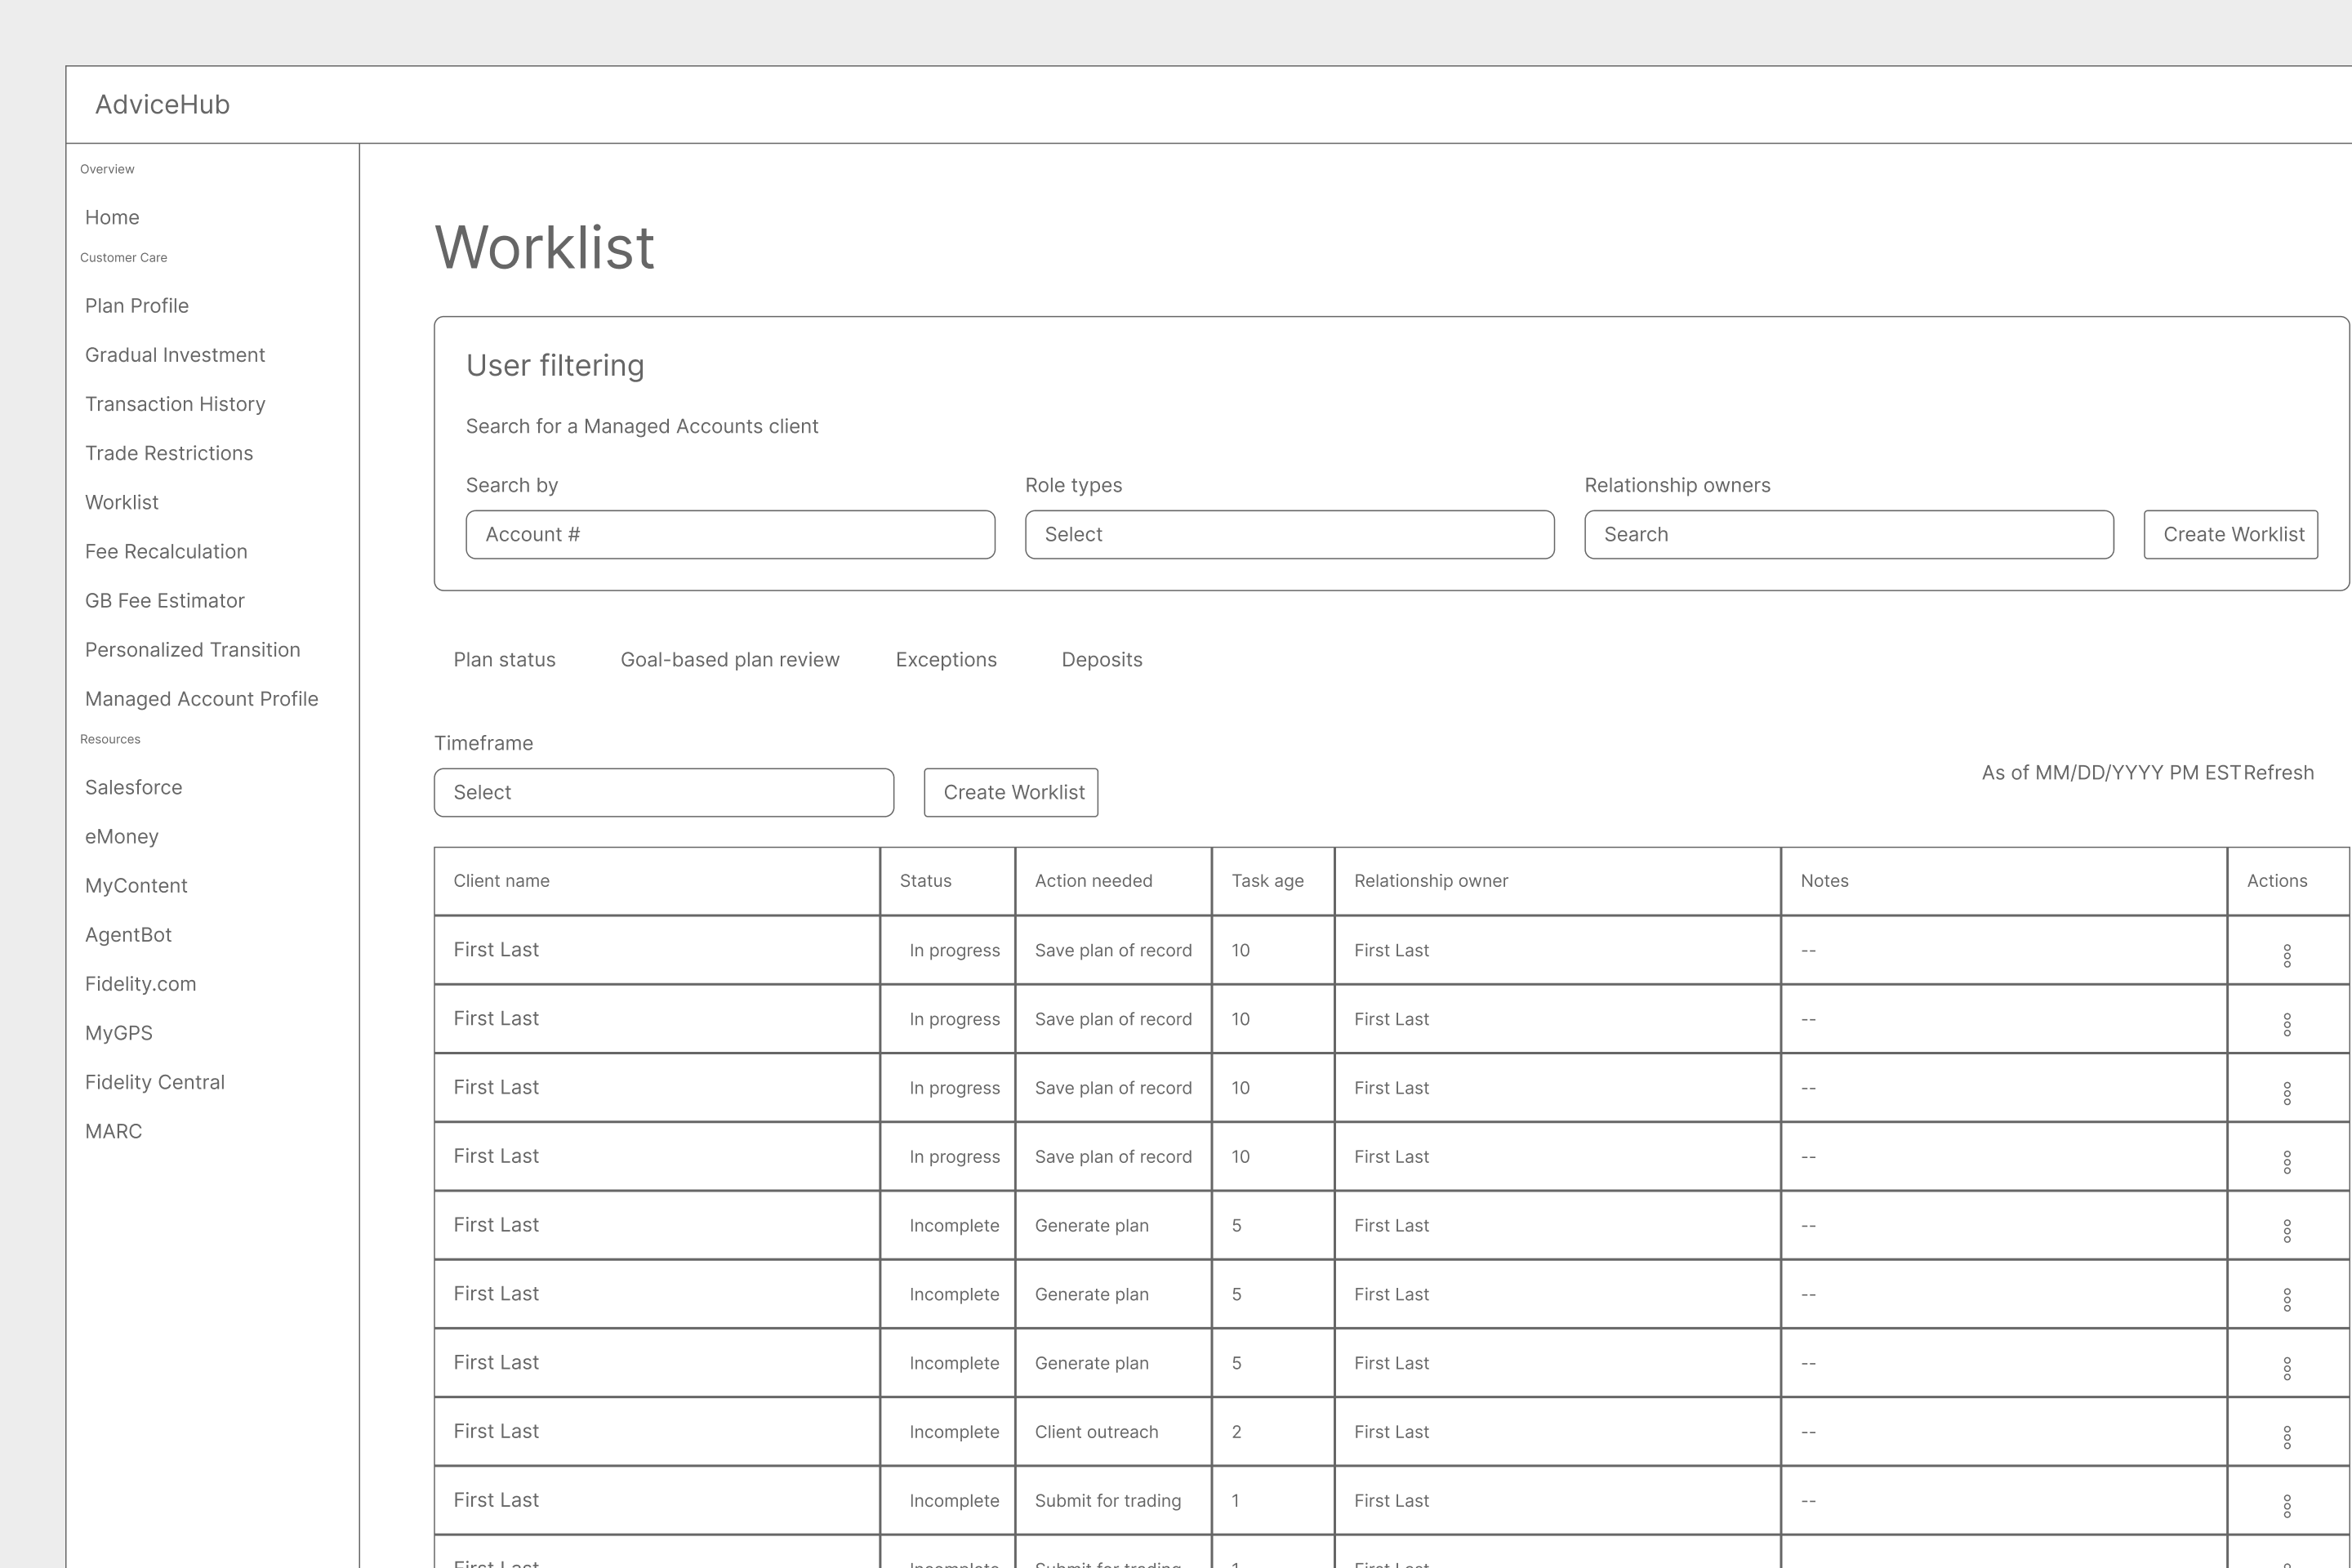Open the Timeframe Select dropdown
Viewport: 2352px width, 1568px height.
[x=663, y=792]
